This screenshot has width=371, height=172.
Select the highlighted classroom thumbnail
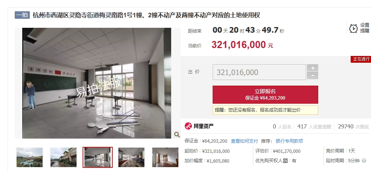[98, 157]
